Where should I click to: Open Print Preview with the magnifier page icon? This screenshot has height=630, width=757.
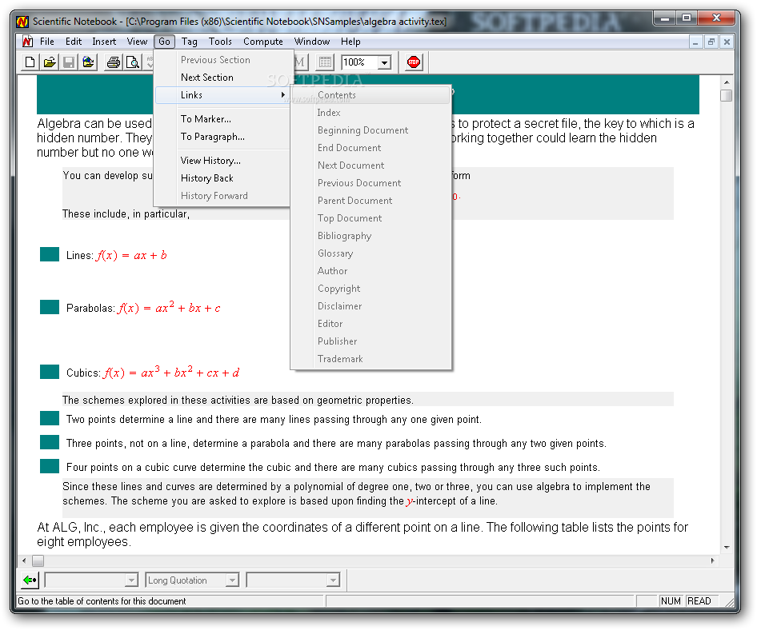[132, 62]
